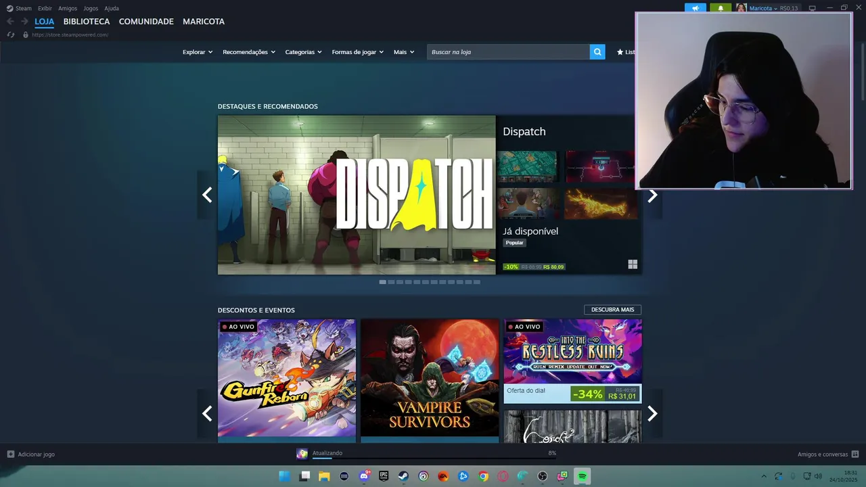The height and width of the screenshot is (487, 866).
Task: Go to next Descontos e Eventos page
Action: point(652,413)
